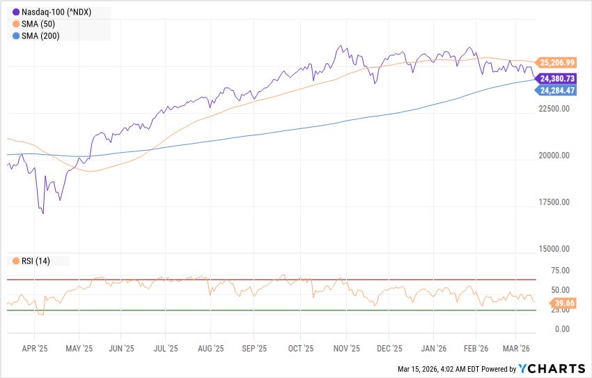592x378 pixels.
Task: Click the JUL '25 date axis label
Action: coord(165,349)
